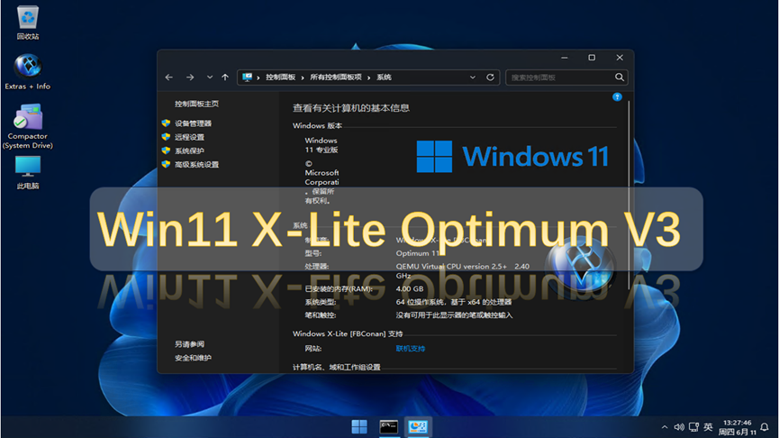Select 所有控制面板项 breadcrumb
This screenshot has width=779, height=438.
tap(336, 78)
